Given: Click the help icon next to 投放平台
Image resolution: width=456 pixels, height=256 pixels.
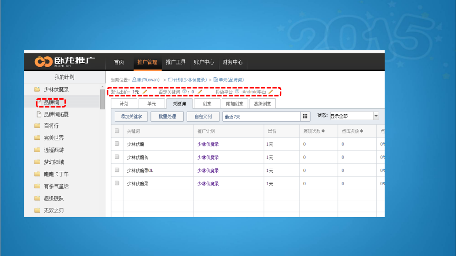Looking at the screenshot, I should [x=237, y=92].
